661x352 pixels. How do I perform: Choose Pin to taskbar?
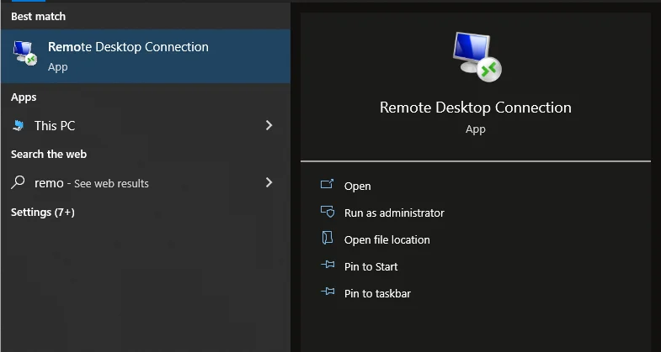click(x=377, y=293)
